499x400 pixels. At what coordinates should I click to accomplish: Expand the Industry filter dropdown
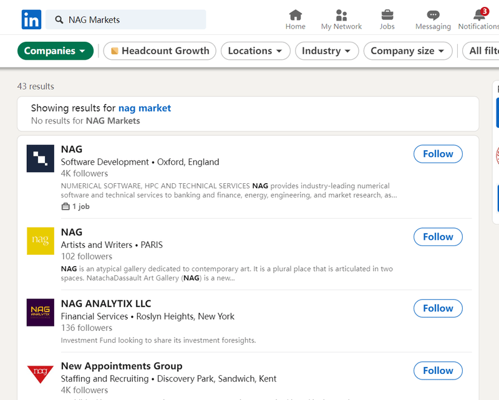[327, 51]
